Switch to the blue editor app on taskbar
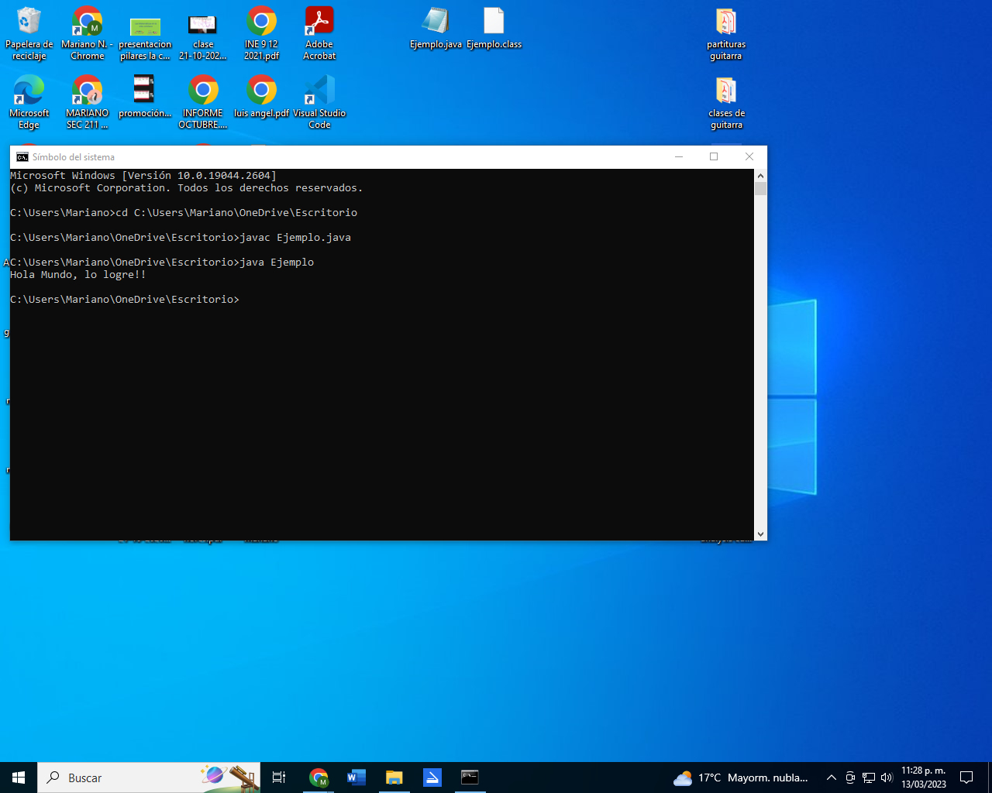The image size is (992, 793). click(432, 778)
